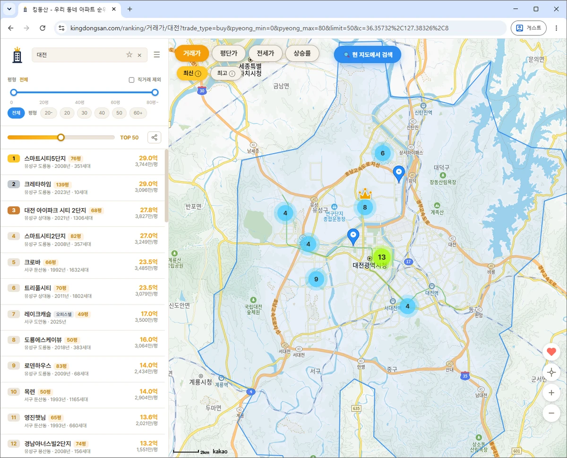Open rank 5 크로바 listing
The image size is (567, 458).
click(x=83, y=265)
